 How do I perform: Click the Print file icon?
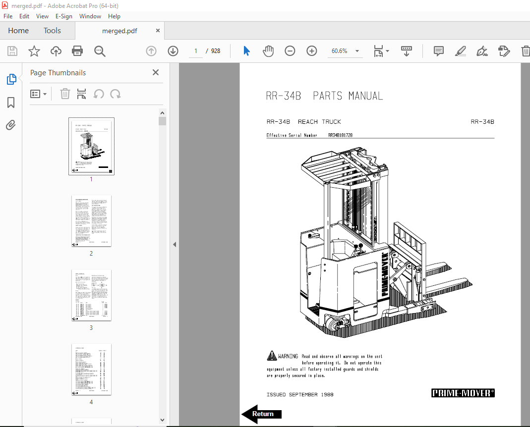tap(77, 51)
